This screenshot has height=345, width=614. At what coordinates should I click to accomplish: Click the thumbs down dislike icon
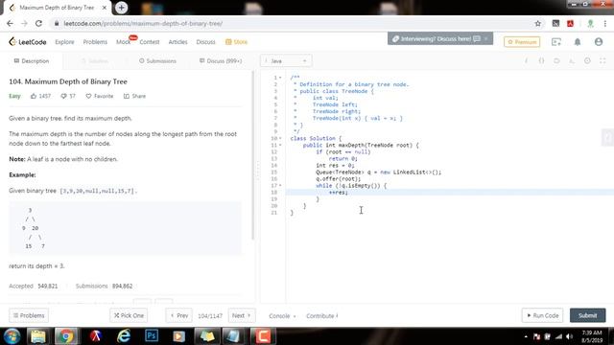pos(63,96)
